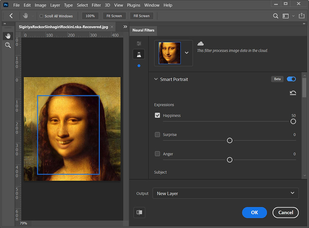This screenshot has width=309, height=228.
Task: Open the Output New Layer dropdown
Action: pyautogui.click(x=225, y=193)
